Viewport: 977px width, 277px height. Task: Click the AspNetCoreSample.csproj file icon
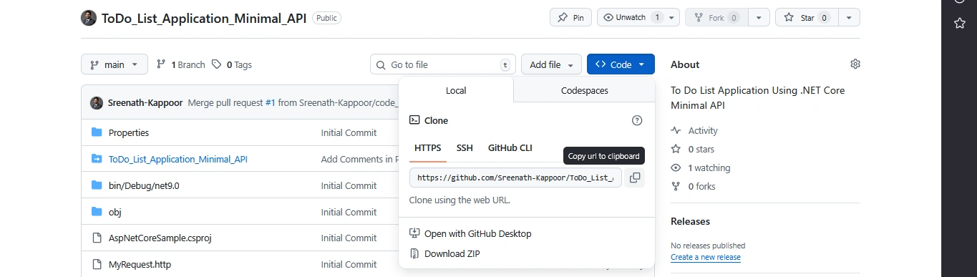point(97,238)
